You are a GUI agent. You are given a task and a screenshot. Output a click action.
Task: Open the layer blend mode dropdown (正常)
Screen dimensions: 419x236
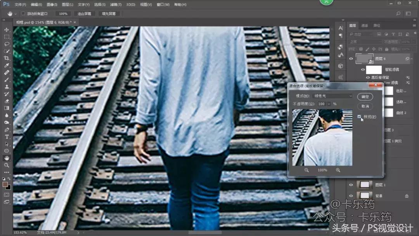click(365, 42)
